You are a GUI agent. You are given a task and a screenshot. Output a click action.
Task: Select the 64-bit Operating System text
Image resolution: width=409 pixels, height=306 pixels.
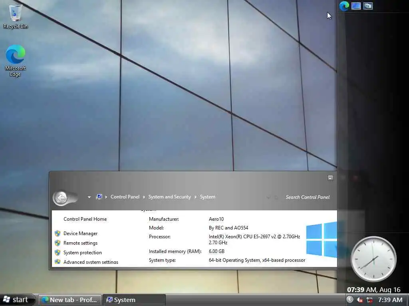(x=257, y=260)
